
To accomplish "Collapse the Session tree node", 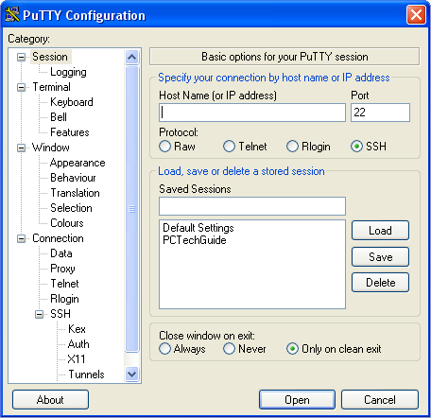I will pyautogui.click(x=21, y=57).
